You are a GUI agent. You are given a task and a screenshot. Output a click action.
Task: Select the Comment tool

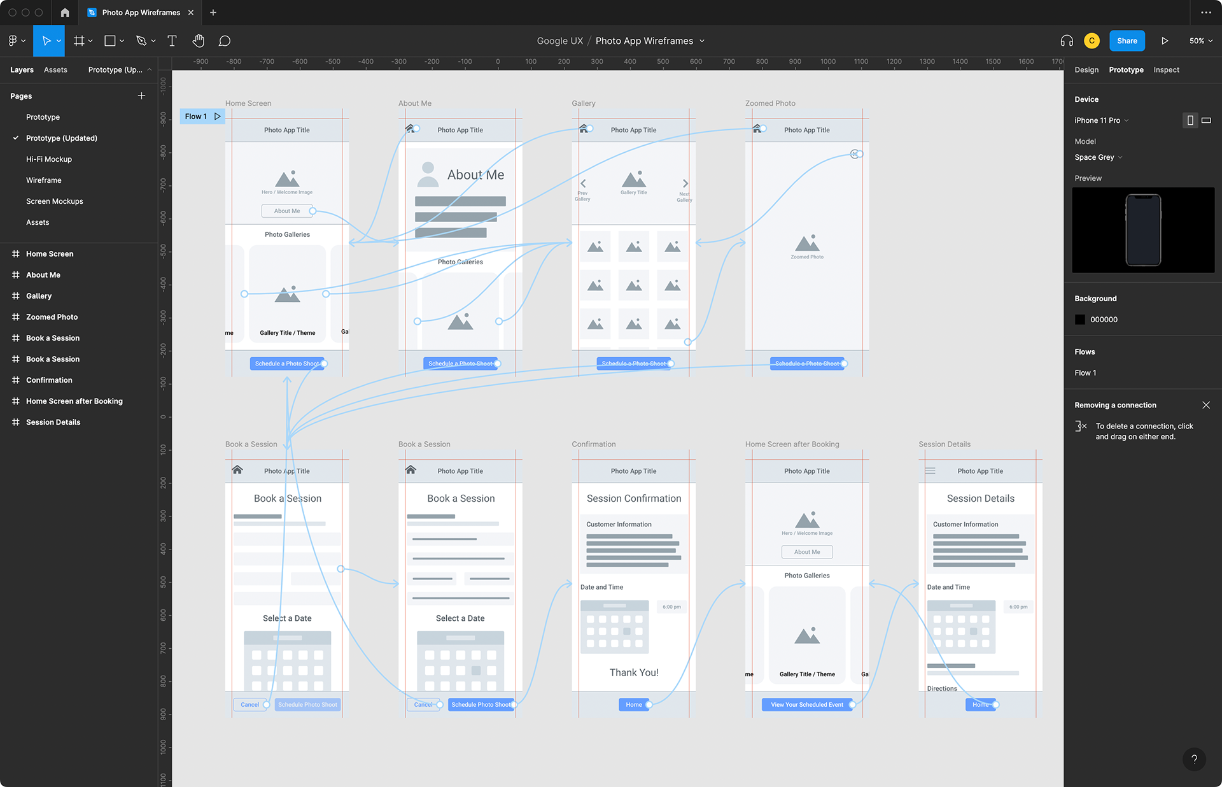tap(225, 41)
